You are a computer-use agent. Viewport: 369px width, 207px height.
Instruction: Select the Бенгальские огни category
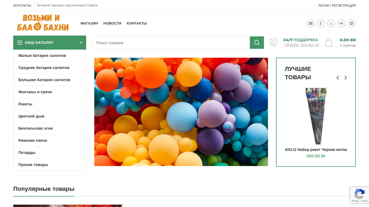(50, 128)
